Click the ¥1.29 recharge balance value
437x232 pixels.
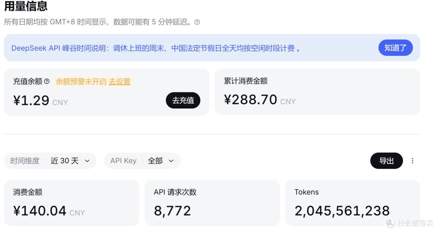point(31,101)
